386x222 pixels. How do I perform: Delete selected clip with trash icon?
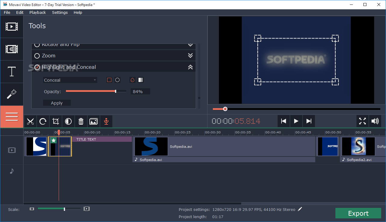[81, 121]
